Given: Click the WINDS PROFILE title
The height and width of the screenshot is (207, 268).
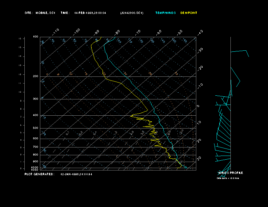Looking at the screenshot, I should coord(230,173).
